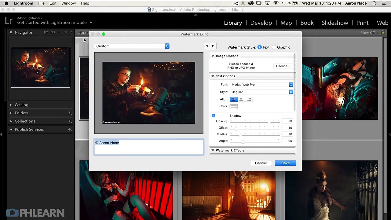Open the Font dropdown Myriad Web Pro
Image resolution: width=391 pixels, height=220 pixels.
point(261,85)
